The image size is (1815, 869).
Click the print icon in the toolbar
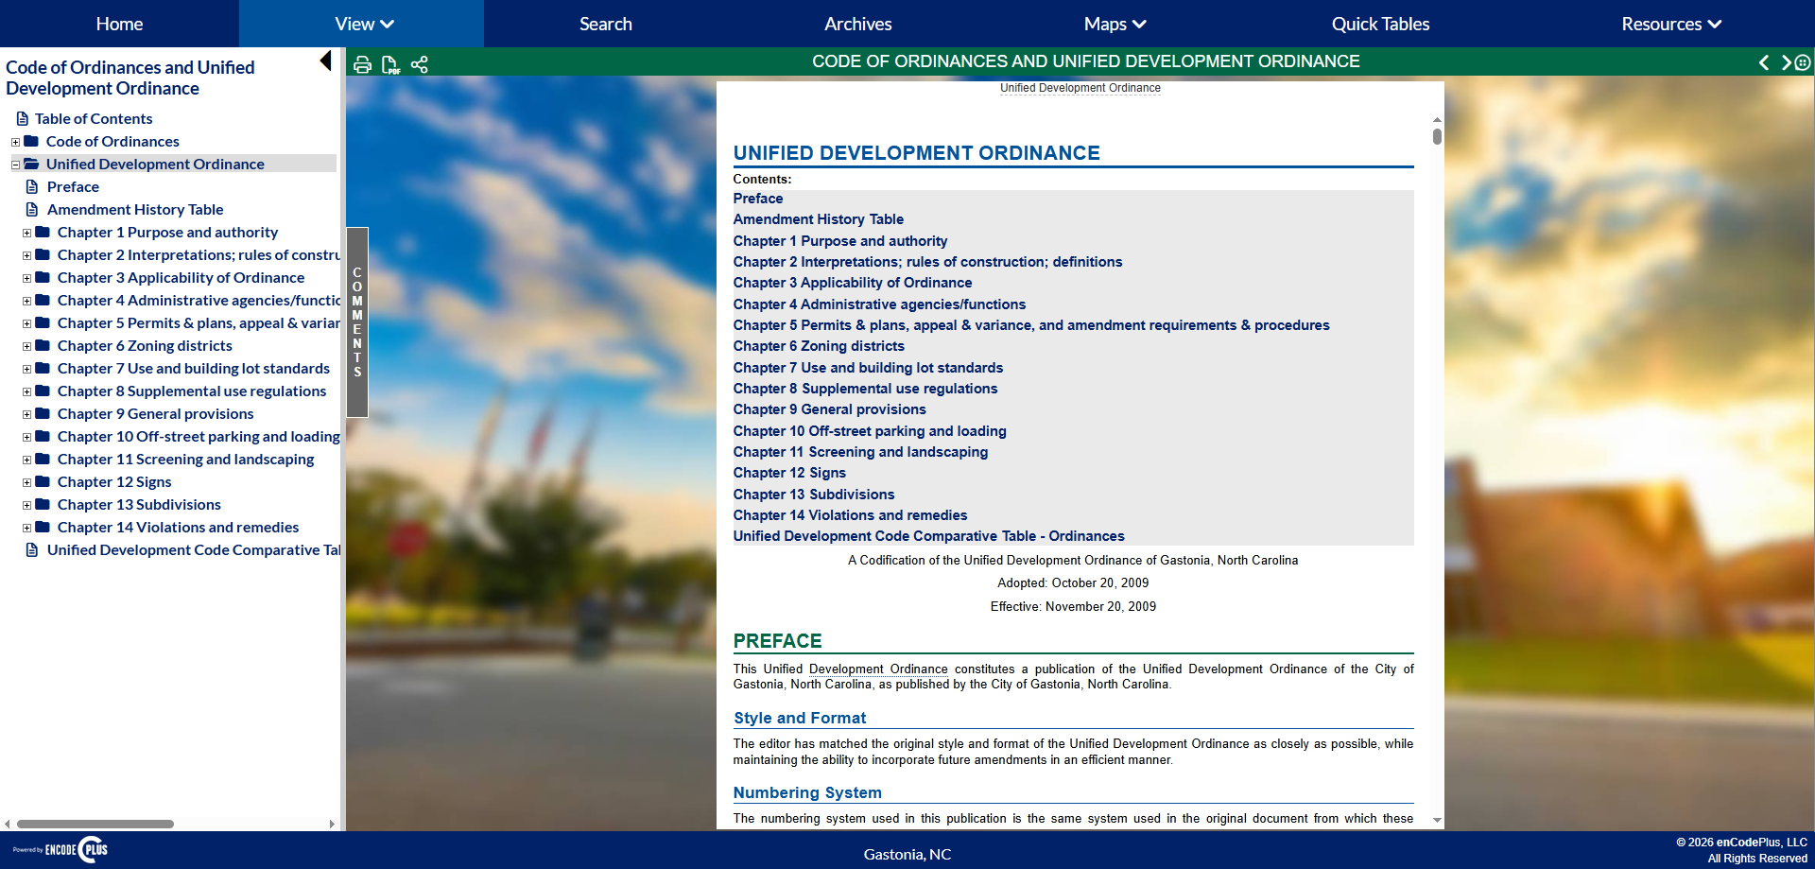(x=362, y=64)
